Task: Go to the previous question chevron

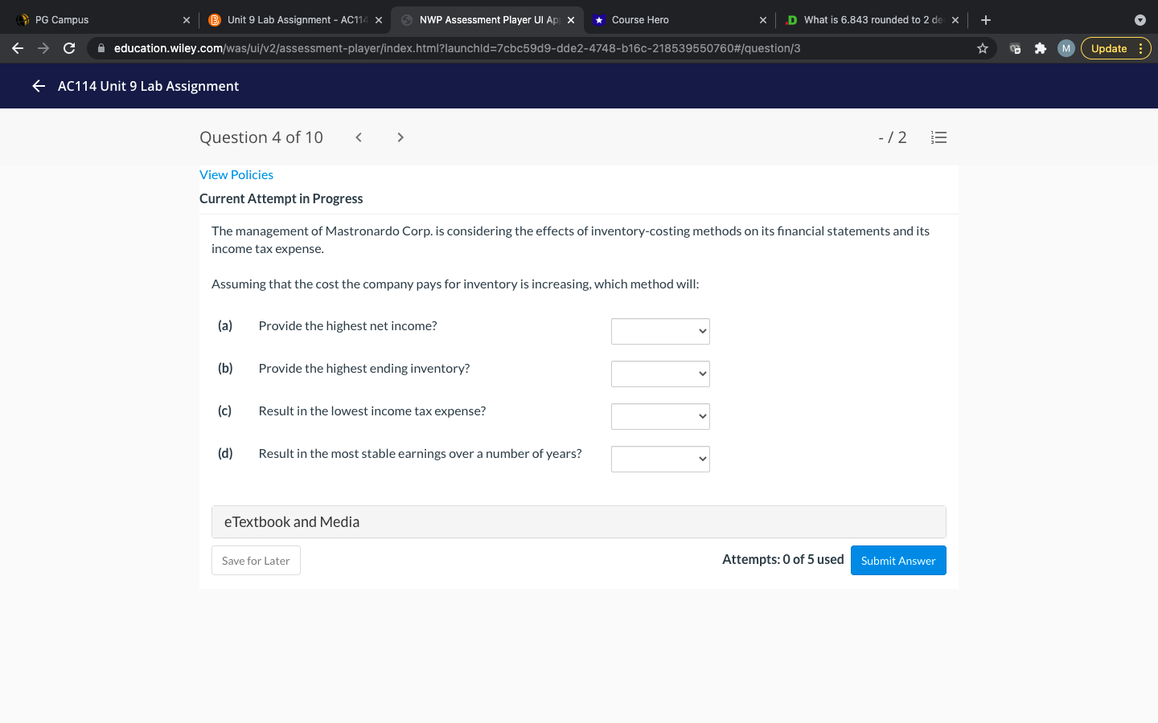Action: pos(359,137)
